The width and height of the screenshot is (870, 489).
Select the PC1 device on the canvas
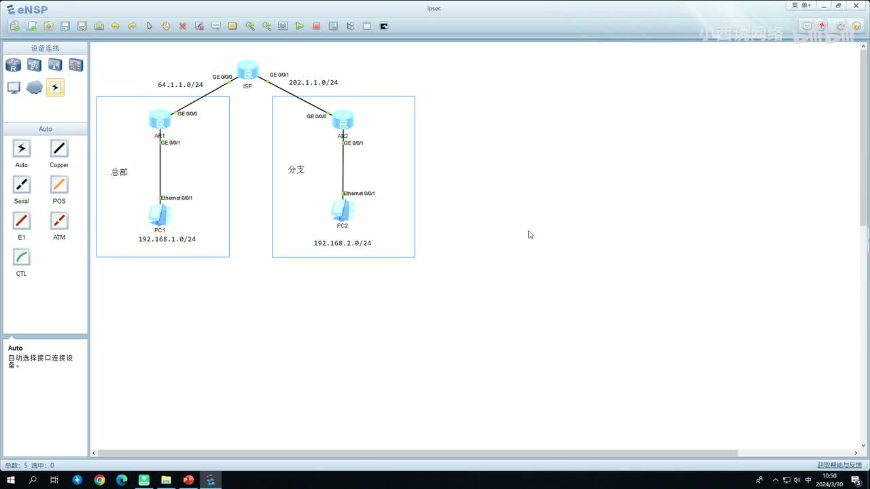pyautogui.click(x=160, y=215)
